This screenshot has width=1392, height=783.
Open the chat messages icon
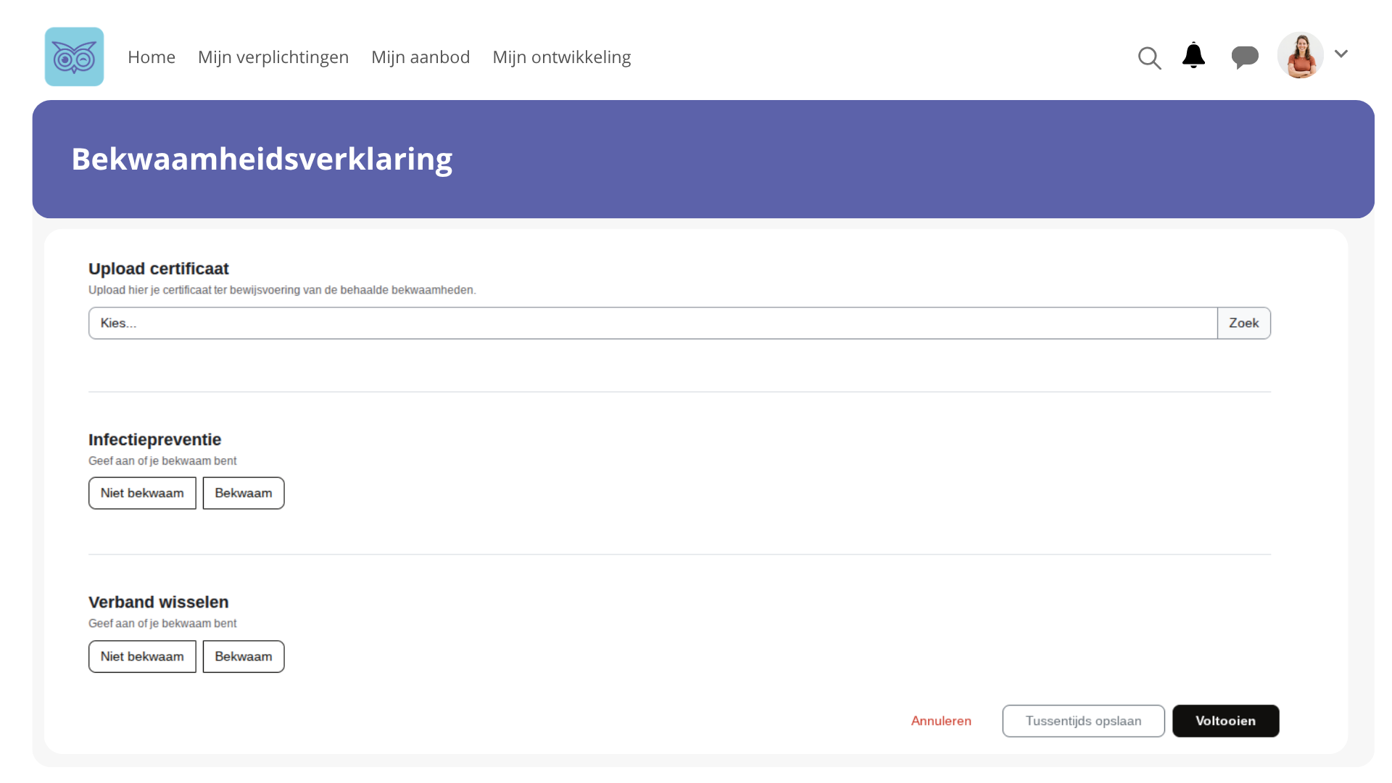pyautogui.click(x=1245, y=57)
